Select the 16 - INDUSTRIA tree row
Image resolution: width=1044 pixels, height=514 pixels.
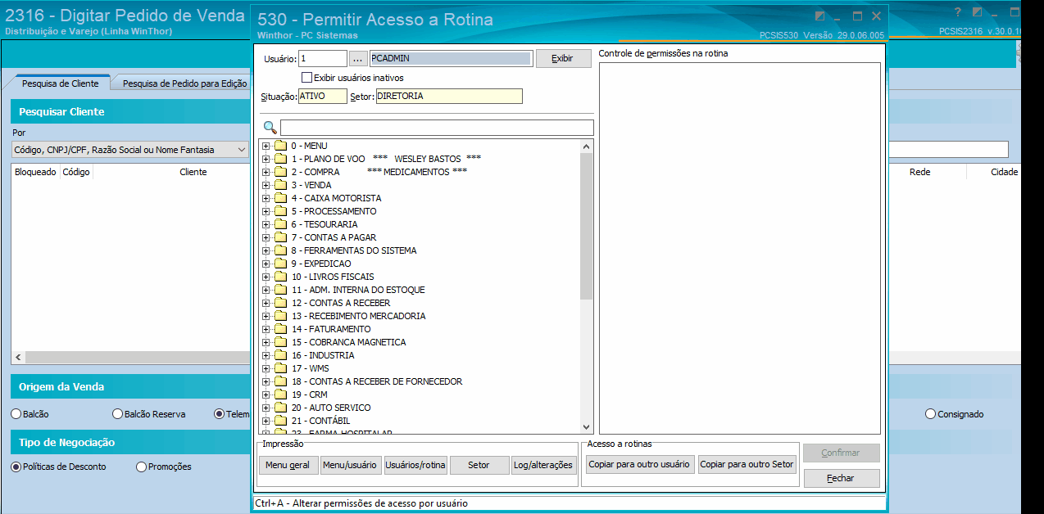pos(323,355)
